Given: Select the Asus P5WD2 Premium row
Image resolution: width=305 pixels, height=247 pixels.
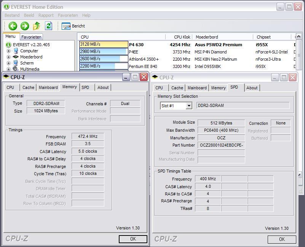Looking at the screenshot, I should (187, 45).
